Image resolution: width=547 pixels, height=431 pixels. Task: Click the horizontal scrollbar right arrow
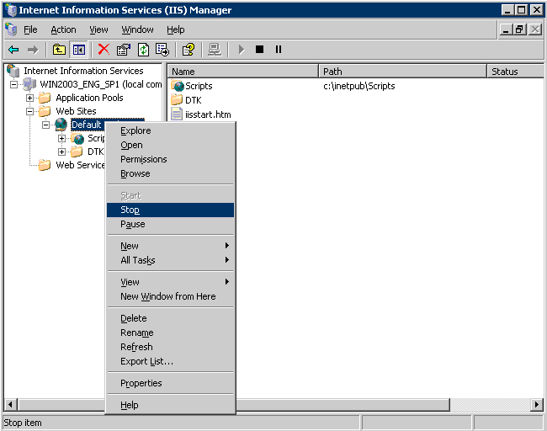pyautogui.click(x=537, y=405)
